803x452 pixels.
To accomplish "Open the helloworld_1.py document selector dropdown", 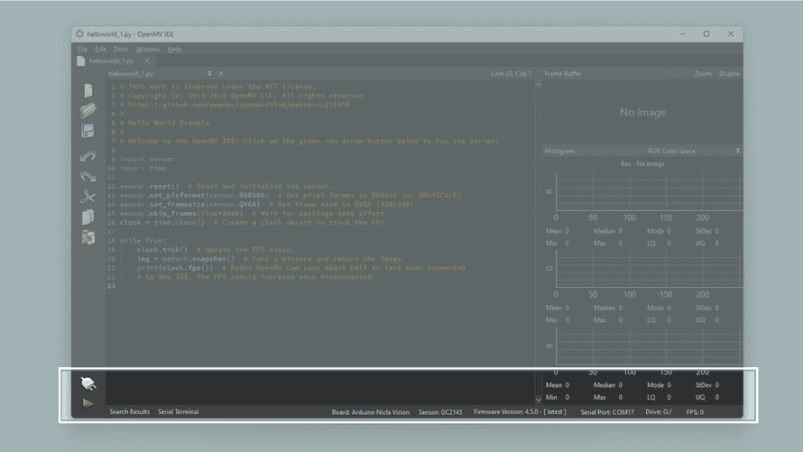I will coord(209,74).
